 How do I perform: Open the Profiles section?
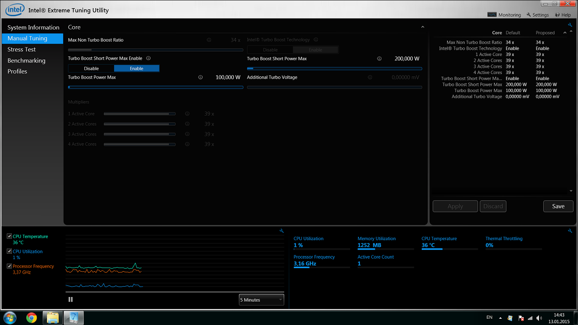click(33, 71)
